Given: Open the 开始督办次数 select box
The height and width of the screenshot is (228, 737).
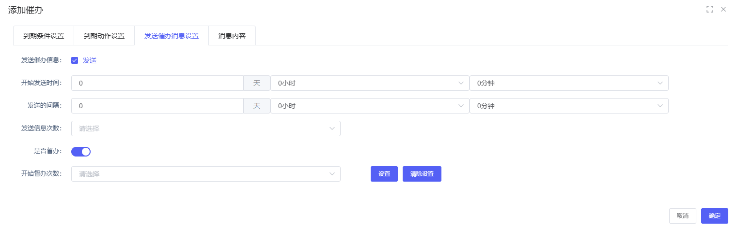Looking at the screenshot, I should click(x=206, y=174).
